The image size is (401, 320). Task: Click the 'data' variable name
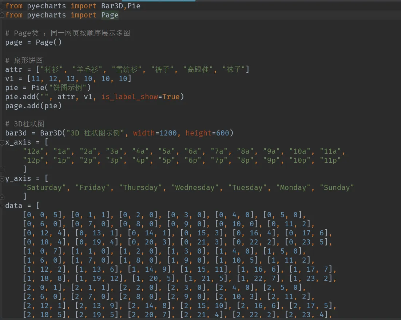click(x=14, y=206)
